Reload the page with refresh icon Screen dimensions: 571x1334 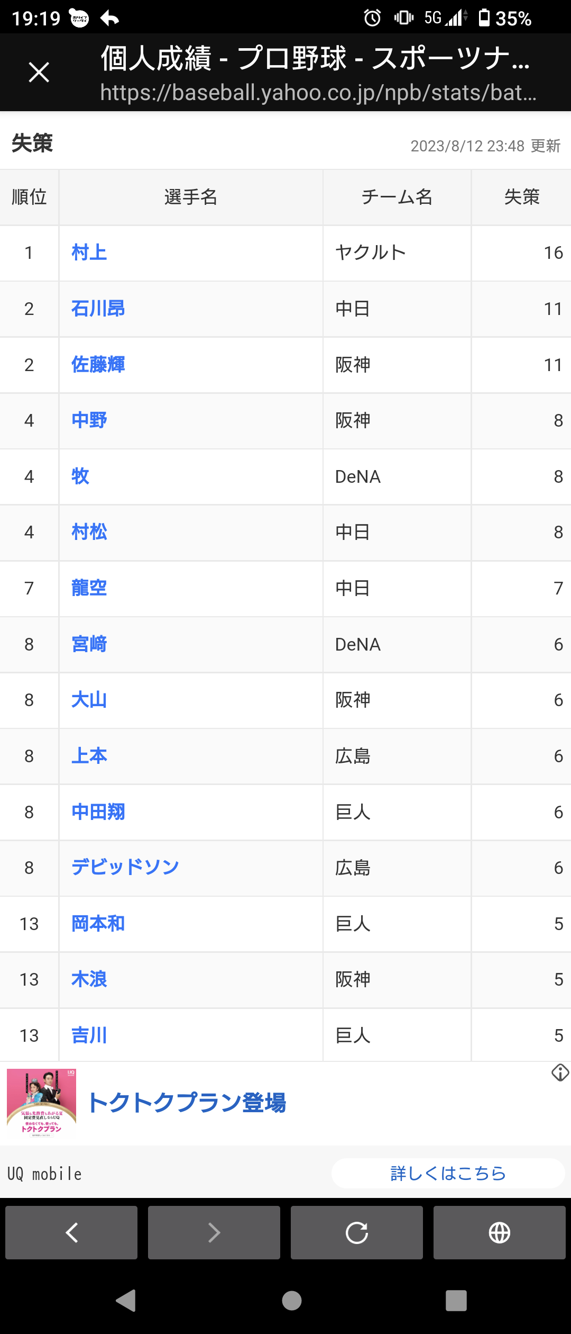click(357, 1232)
